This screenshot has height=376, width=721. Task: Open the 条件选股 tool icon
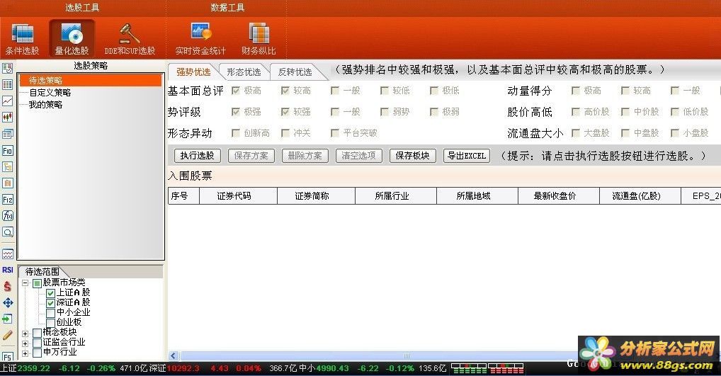[23, 39]
